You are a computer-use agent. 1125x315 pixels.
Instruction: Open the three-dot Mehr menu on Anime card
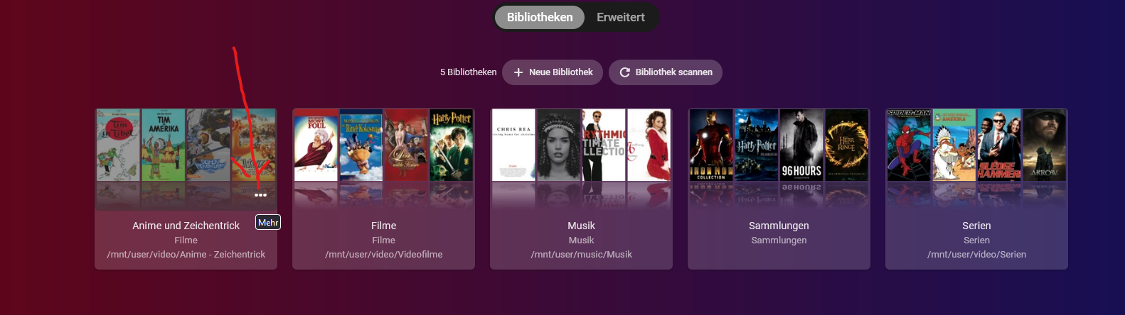click(261, 194)
